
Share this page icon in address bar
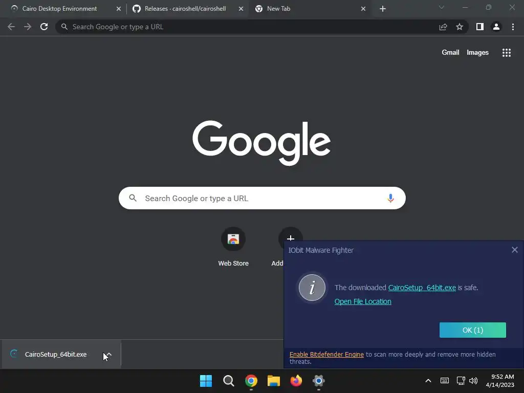pos(443,27)
